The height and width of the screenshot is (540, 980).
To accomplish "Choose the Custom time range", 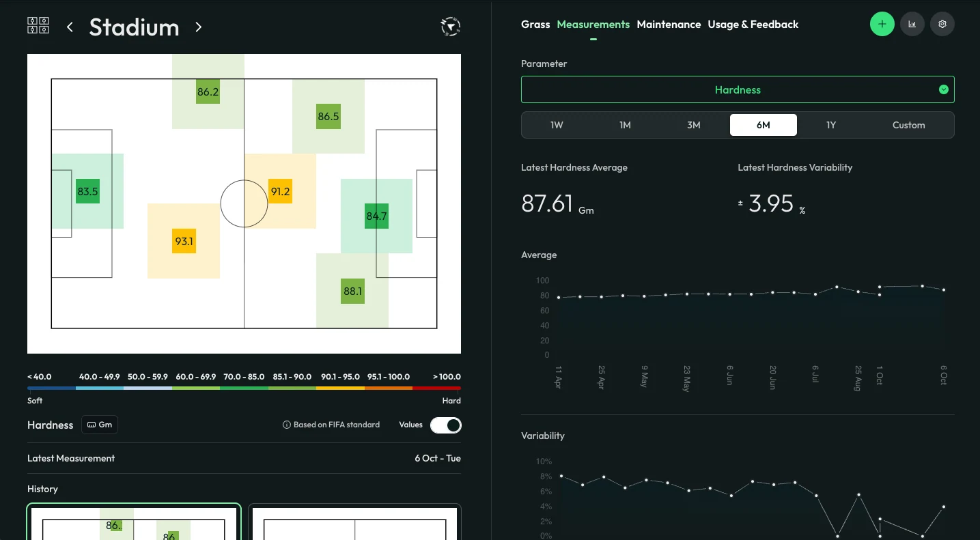I will point(909,125).
